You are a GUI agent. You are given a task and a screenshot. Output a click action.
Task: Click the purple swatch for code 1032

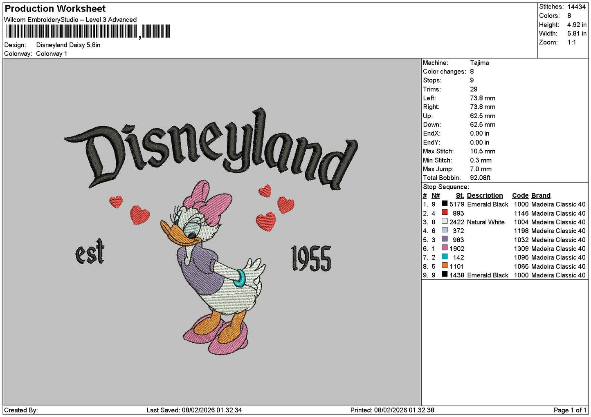tap(445, 239)
